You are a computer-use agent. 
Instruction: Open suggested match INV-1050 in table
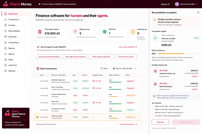(97, 103)
